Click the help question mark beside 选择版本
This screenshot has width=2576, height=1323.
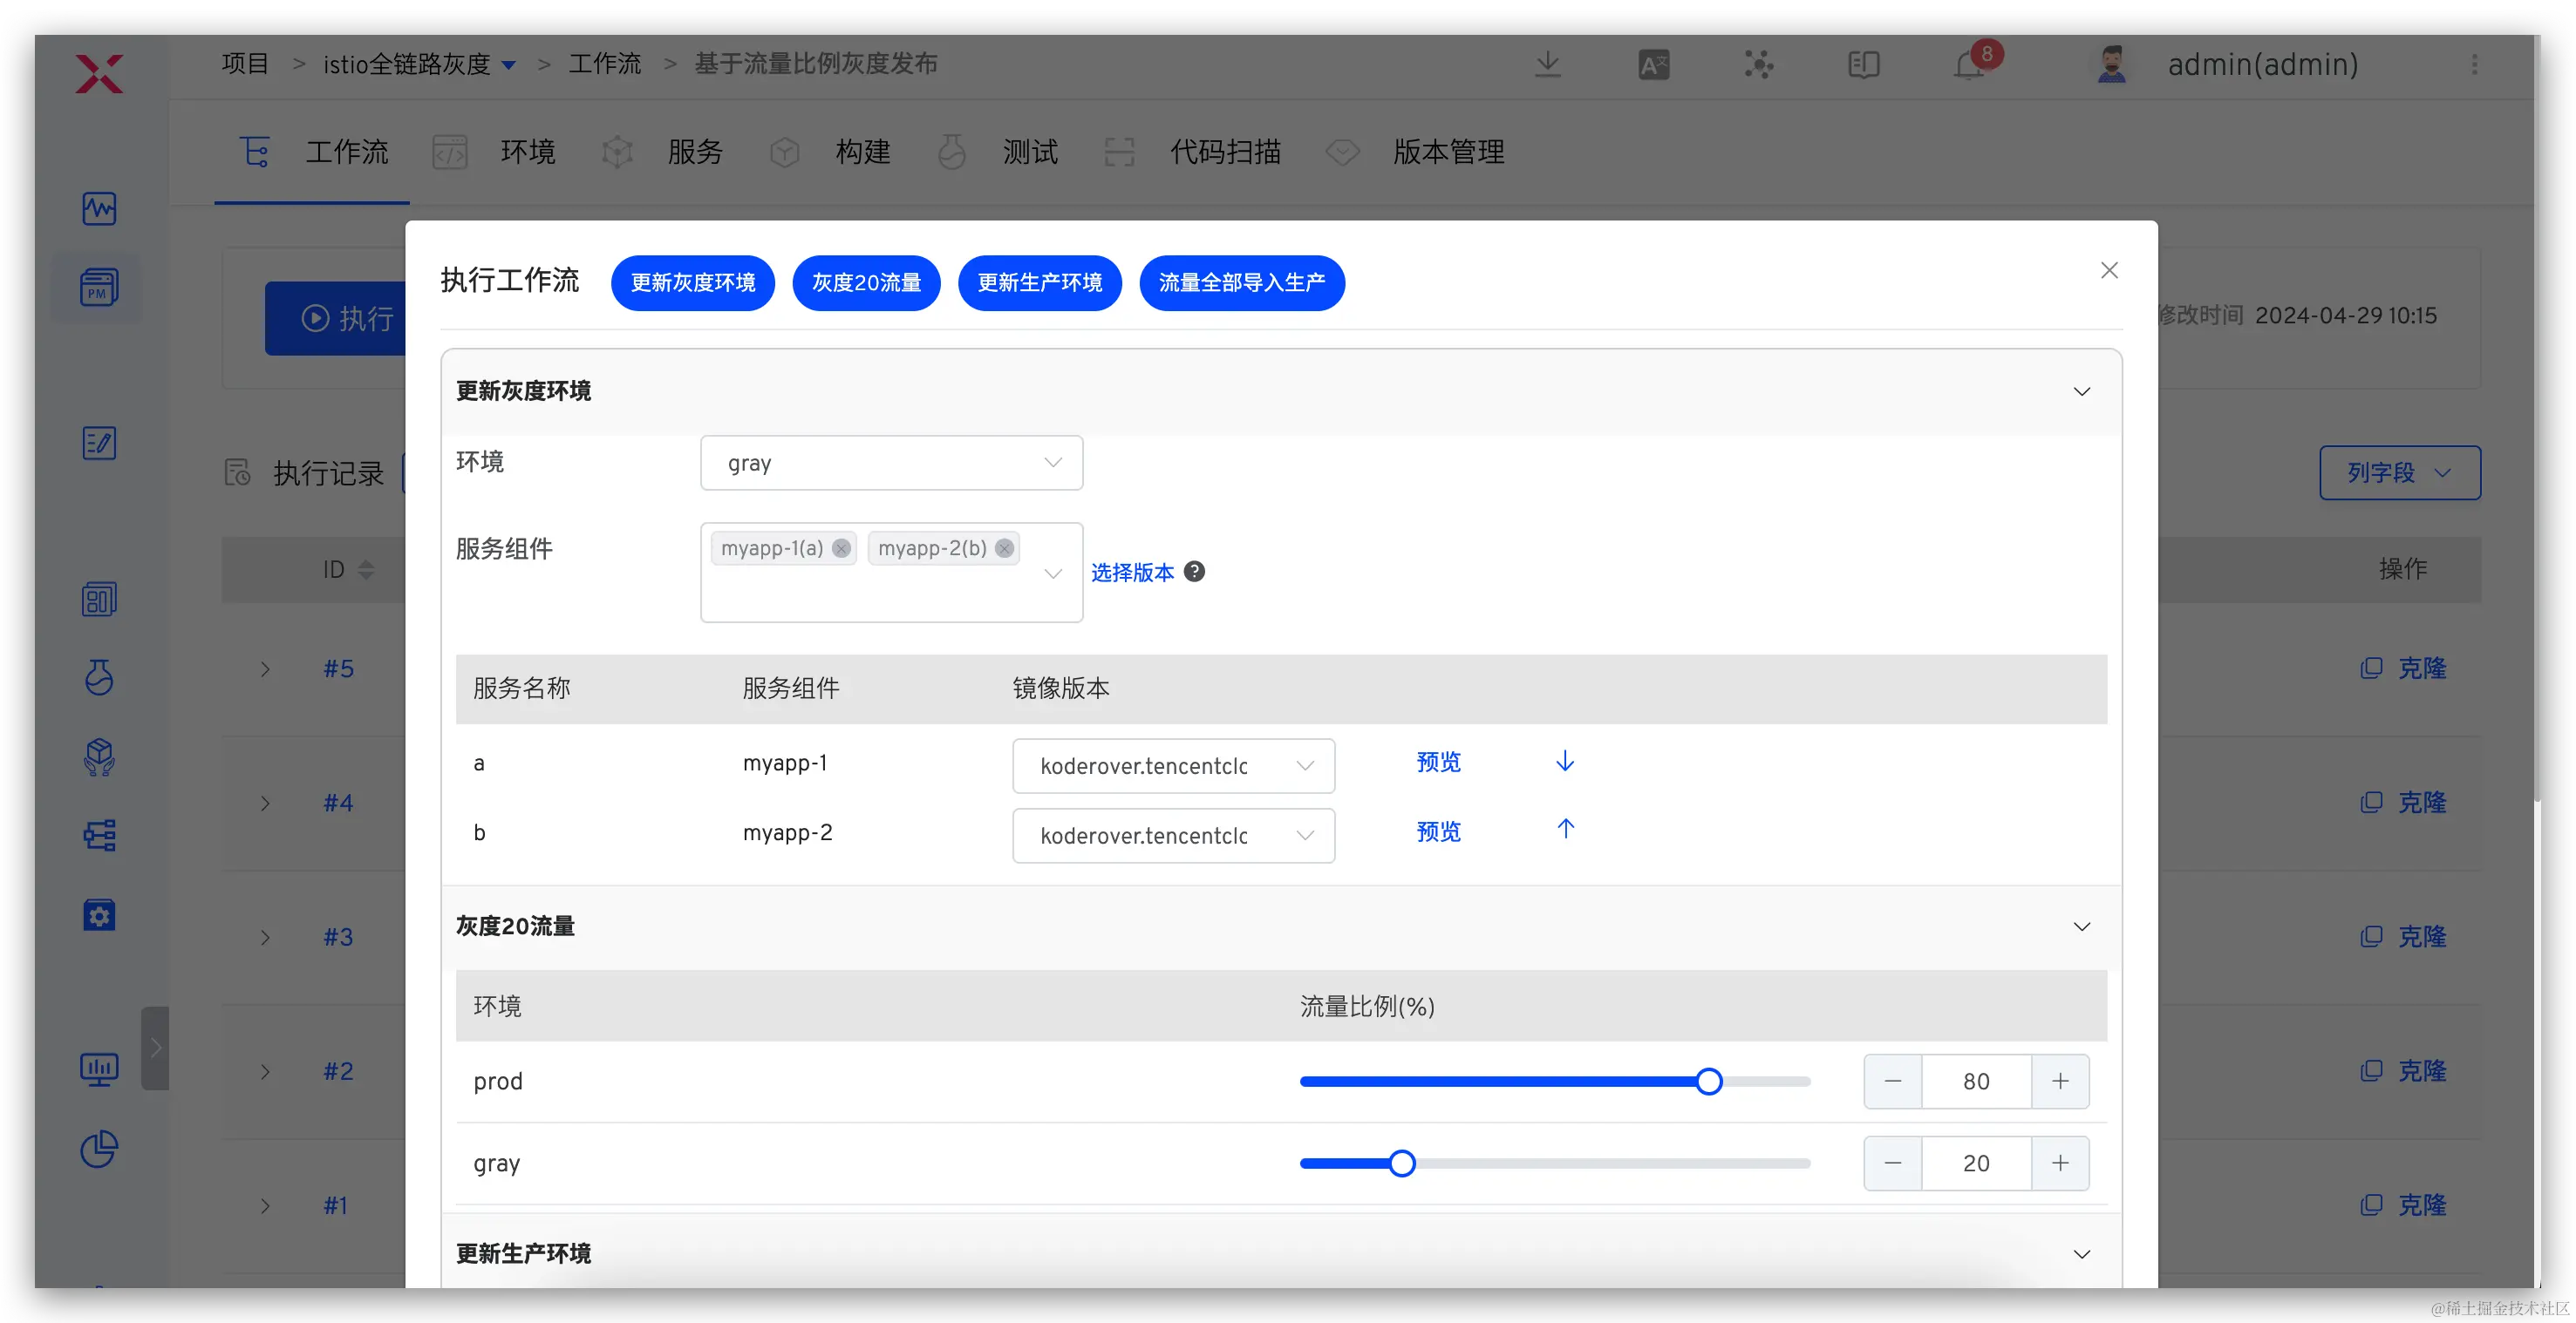click(1194, 572)
